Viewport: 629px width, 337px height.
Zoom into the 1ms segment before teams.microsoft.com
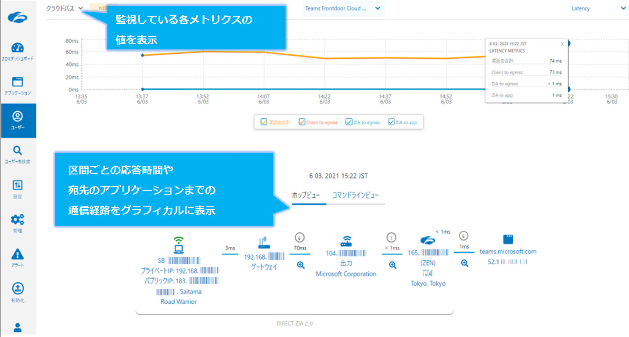click(464, 263)
